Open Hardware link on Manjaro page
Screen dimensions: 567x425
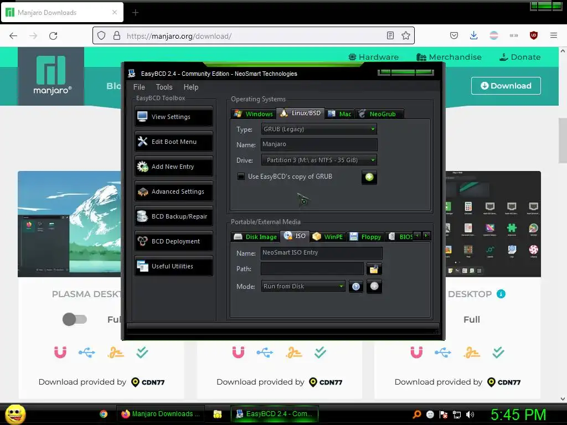click(x=373, y=57)
